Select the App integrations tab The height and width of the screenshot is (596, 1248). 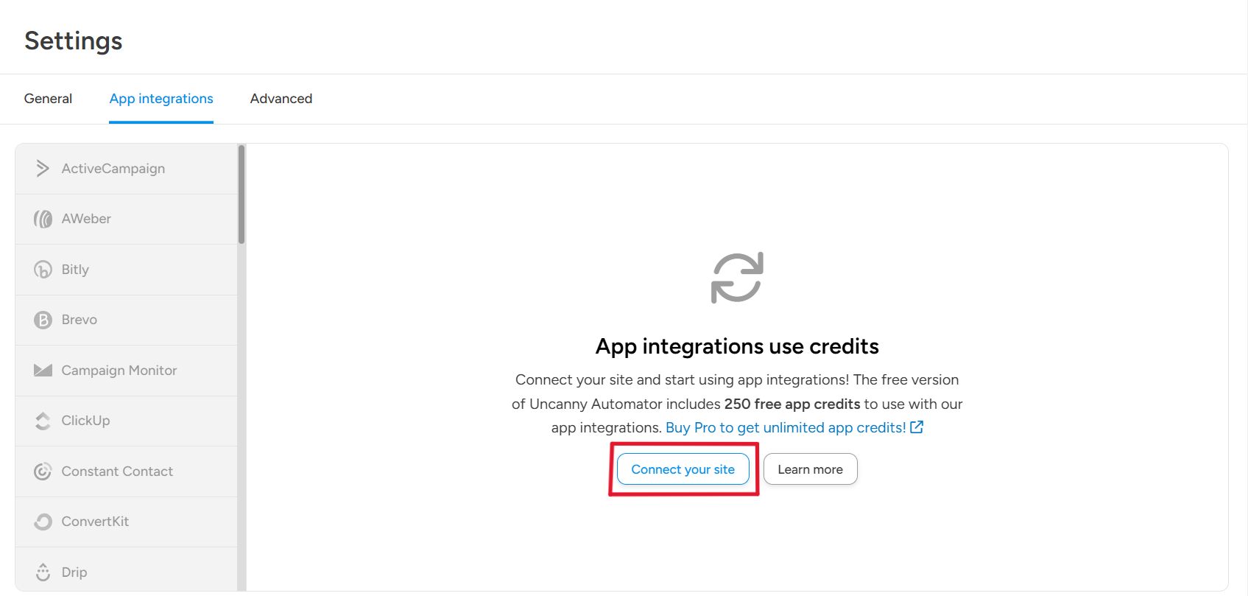(161, 99)
